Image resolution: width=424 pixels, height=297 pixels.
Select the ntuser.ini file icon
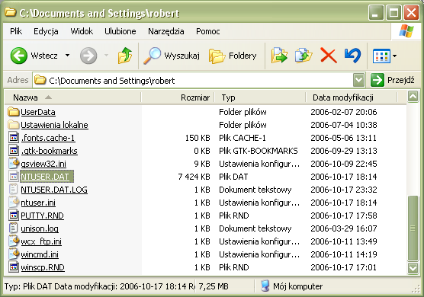(14, 203)
